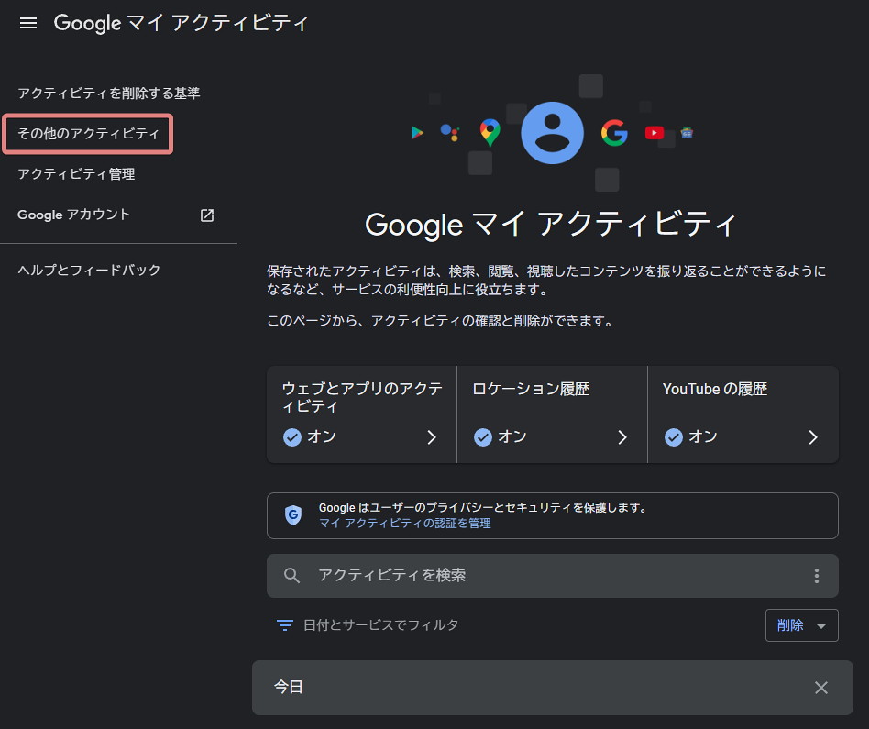Click マイ アクティビティの認証を管理 link
This screenshot has width=869, height=729.
(404, 524)
